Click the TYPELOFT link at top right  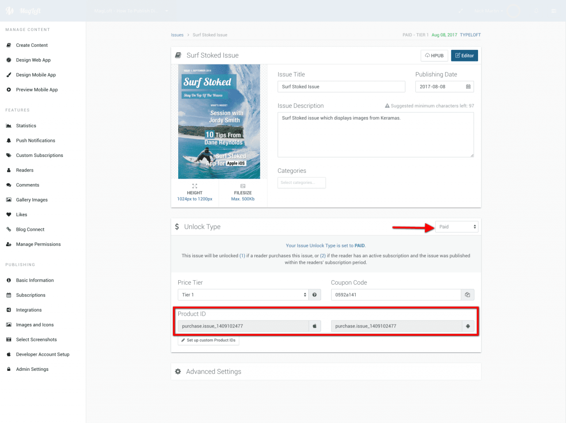(x=470, y=35)
